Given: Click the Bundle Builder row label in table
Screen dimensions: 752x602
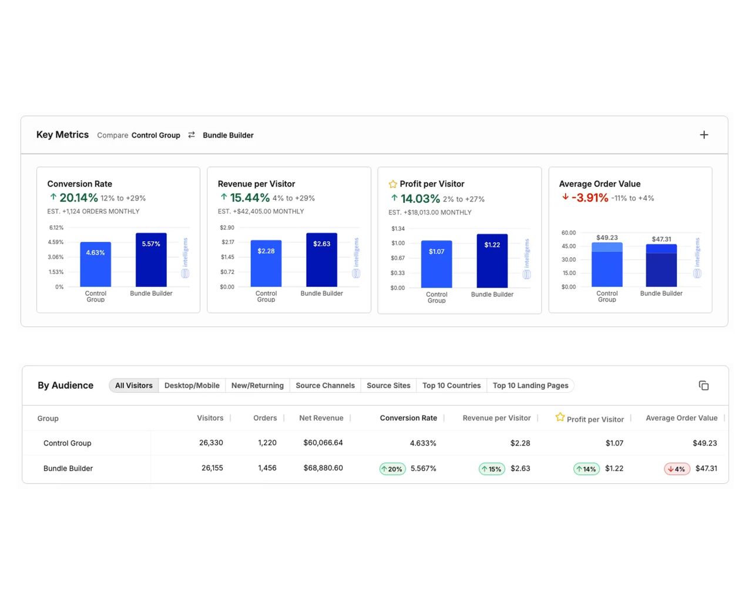Looking at the screenshot, I should coord(68,469).
